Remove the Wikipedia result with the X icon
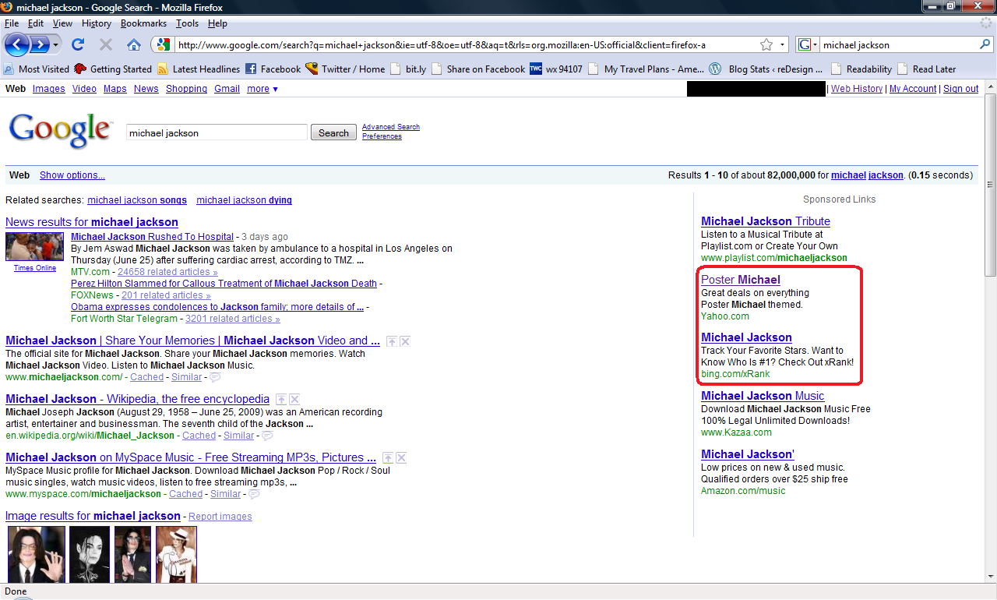The width and height of the screenshot is (997, 600). point(294,399)
